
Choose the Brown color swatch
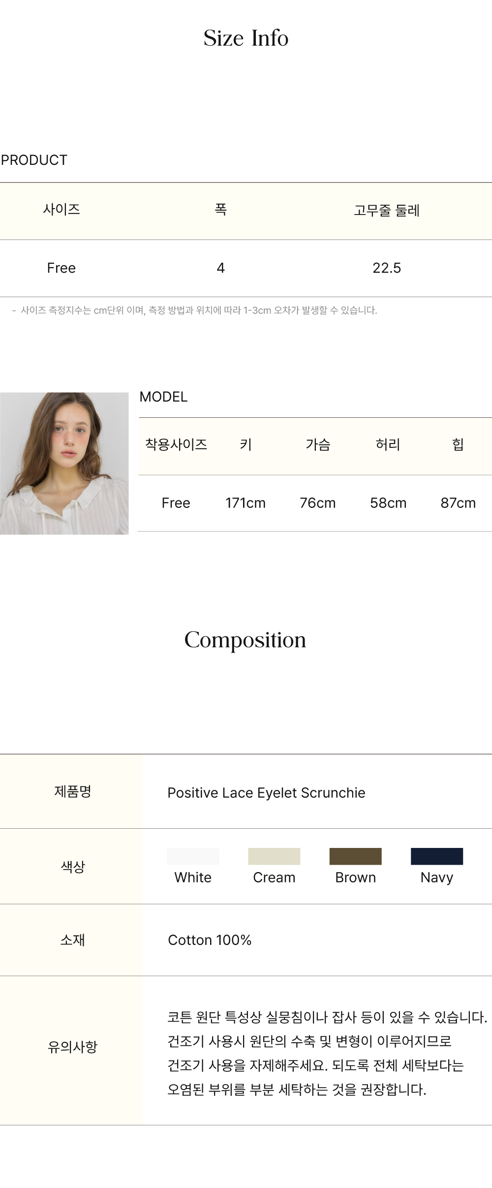point(355,856)
